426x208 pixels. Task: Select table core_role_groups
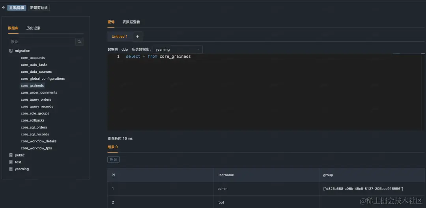point(35,114)
